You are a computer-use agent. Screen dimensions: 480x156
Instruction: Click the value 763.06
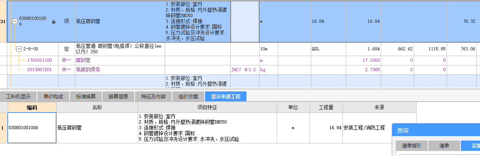(x=468, y=49)
